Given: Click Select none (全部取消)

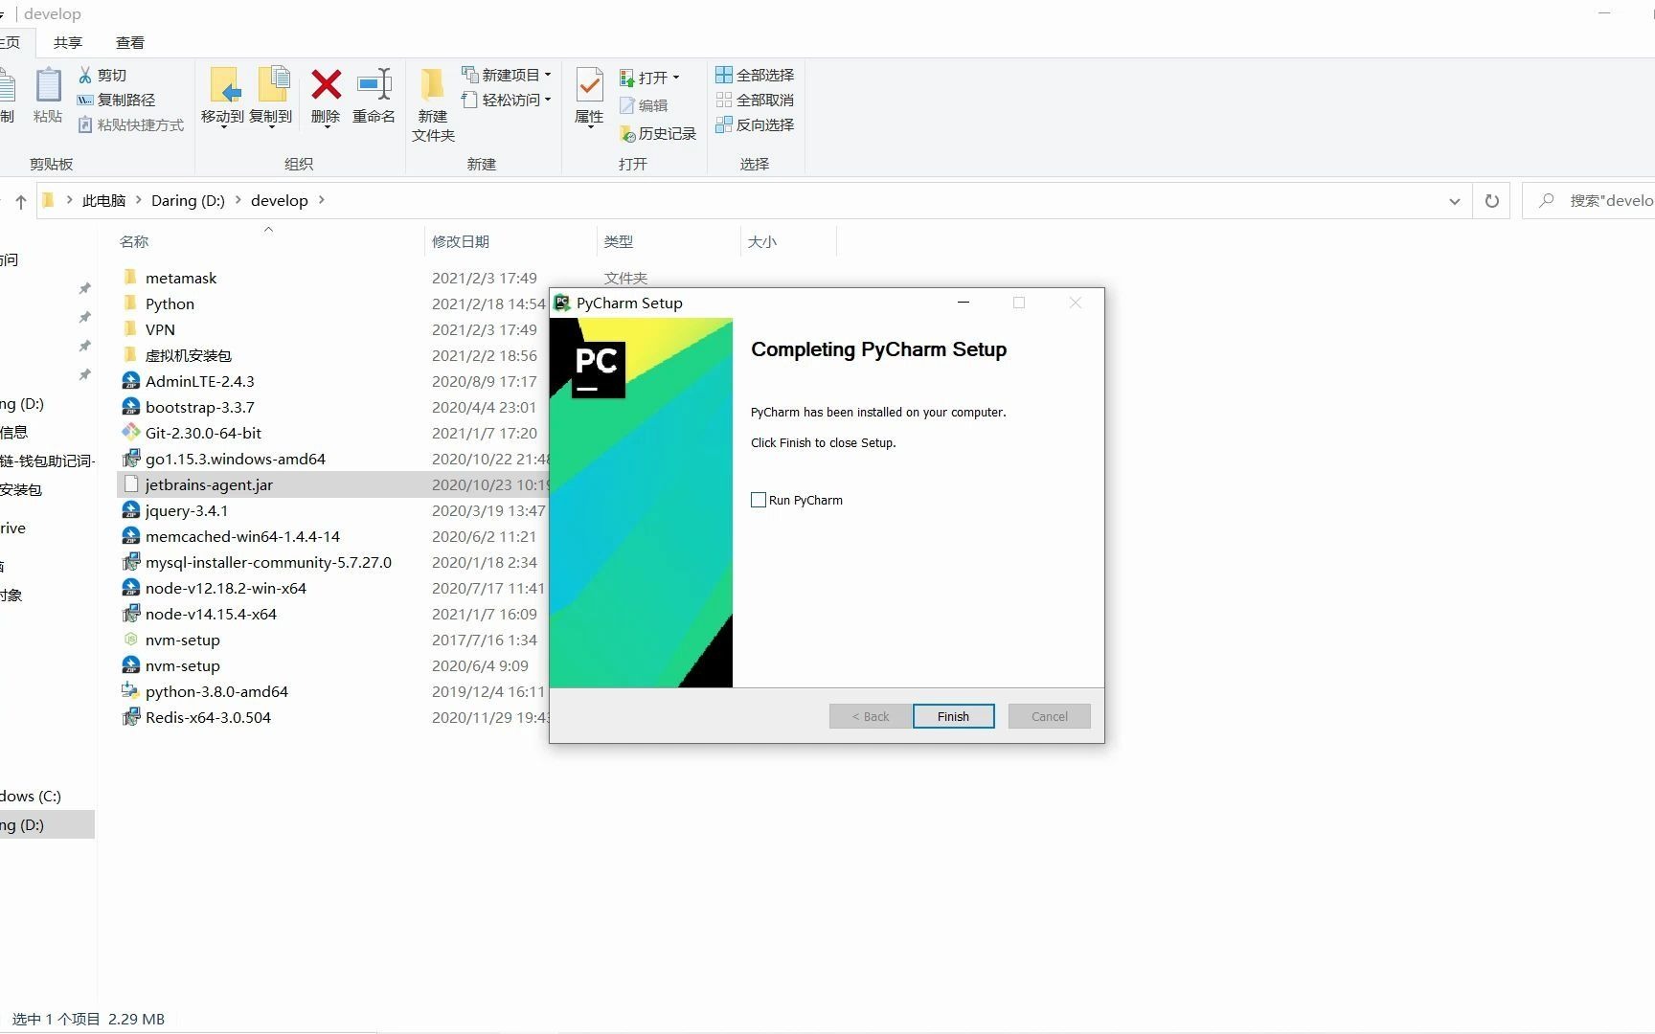Looking at the screenshot, I should (x=755, y=100).
